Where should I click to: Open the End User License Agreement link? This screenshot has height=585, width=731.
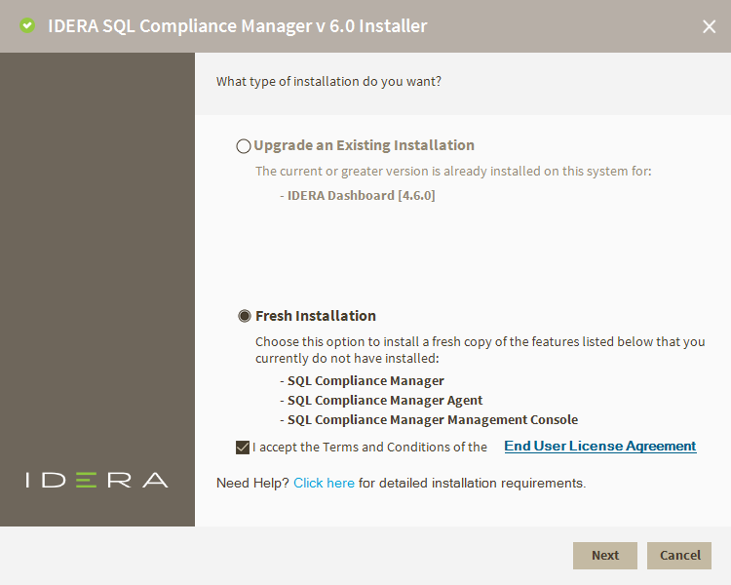click(599, 447)
